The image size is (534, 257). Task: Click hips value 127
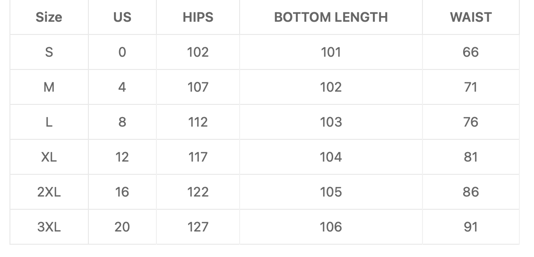click(198, 227)
